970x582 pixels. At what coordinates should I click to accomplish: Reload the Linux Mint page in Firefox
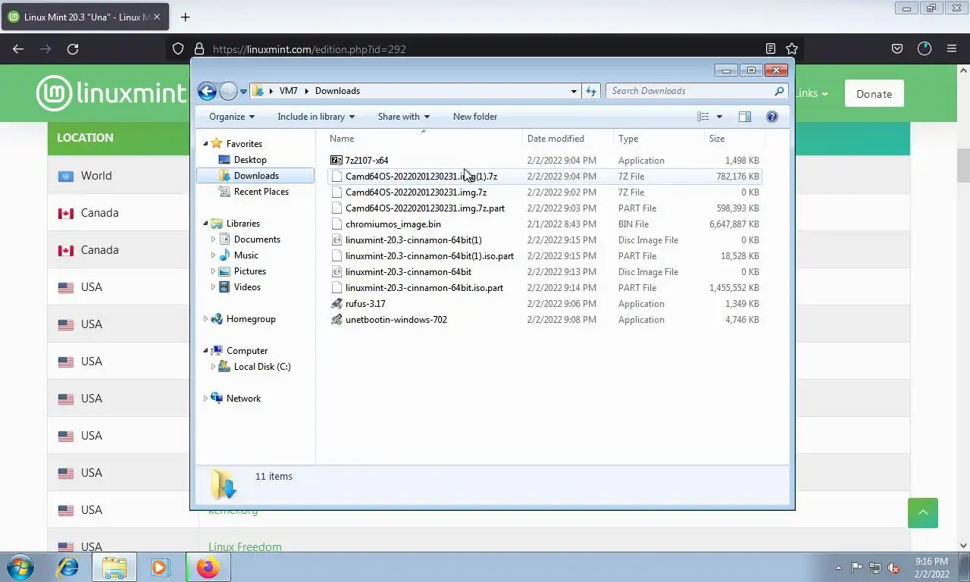click(x=73, y=48)
